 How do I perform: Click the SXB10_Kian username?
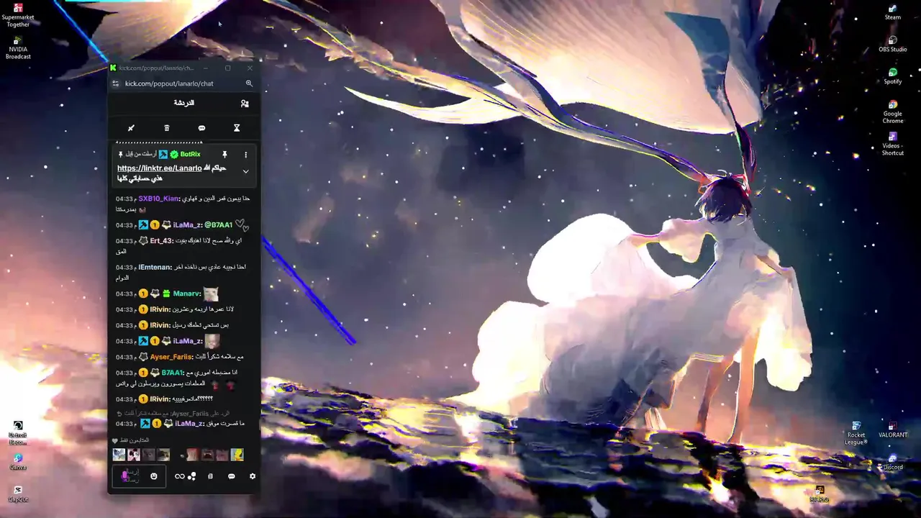pos(158,199)
